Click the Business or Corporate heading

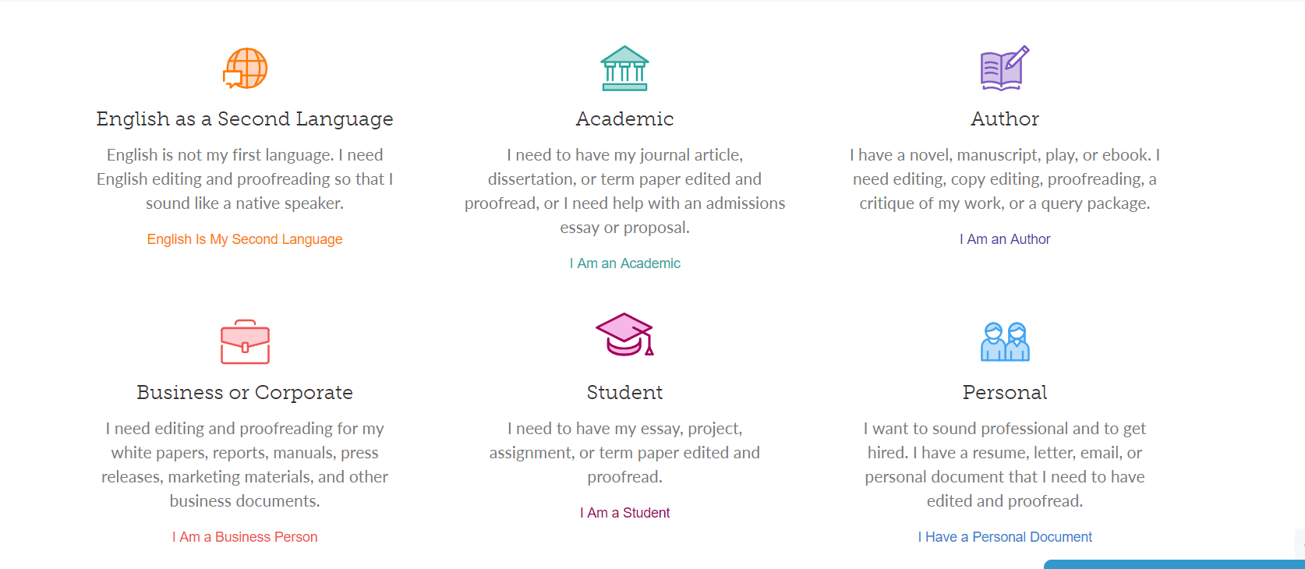(245, 393)
